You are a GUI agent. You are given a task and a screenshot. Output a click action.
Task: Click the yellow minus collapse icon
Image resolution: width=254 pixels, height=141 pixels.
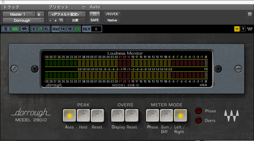(x=237, y=29)
